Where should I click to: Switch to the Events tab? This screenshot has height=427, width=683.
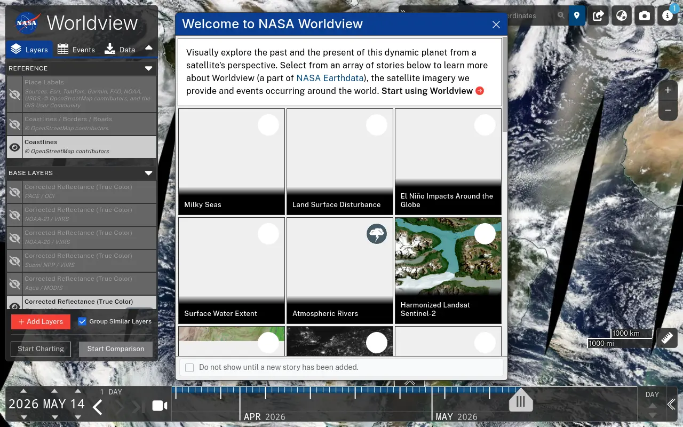tap(76, 49)
